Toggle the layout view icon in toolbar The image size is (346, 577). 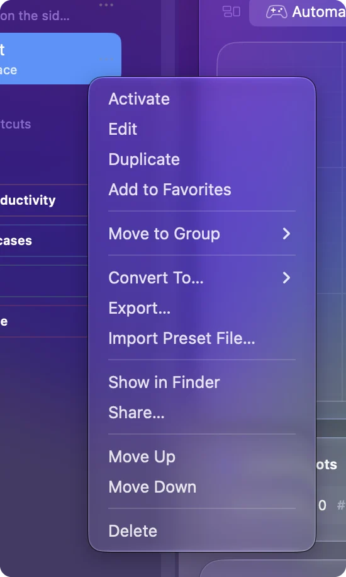coord(232,11)
